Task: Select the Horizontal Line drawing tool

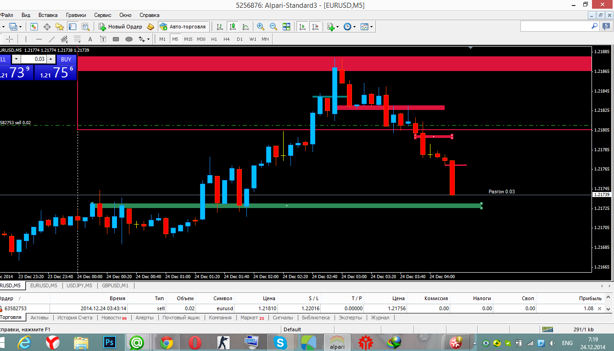Action: coord(39,39)
